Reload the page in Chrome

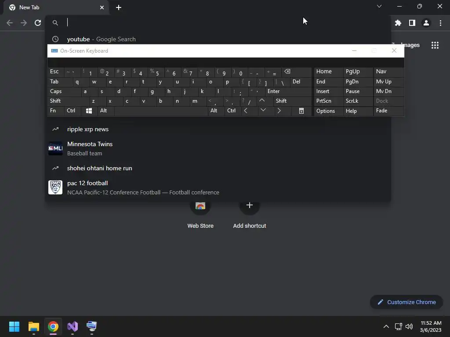coord(38,23)
